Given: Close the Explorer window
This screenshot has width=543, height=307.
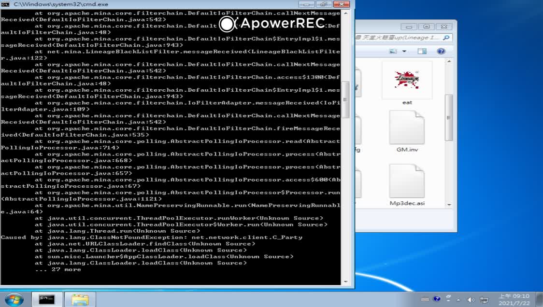Looking at the screenshot, I should [444, 27].
